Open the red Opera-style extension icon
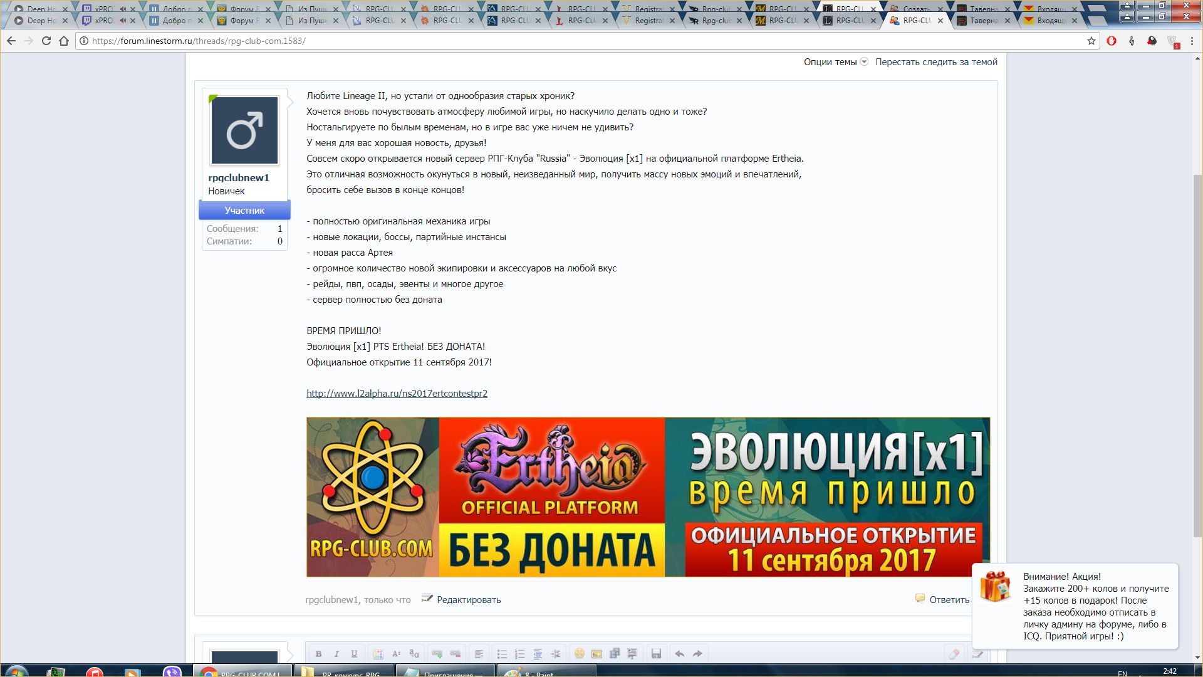The width and height of the screenshot is (1203, 677). click(x=1112, y=41)
